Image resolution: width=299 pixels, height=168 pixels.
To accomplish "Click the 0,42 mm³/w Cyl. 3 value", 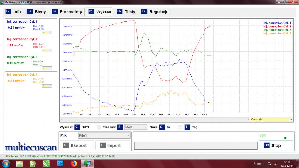I will (x=15, y=63).
